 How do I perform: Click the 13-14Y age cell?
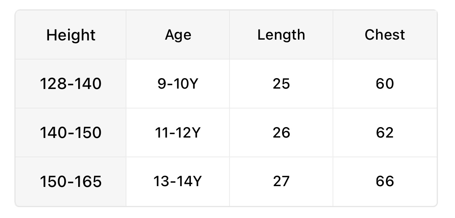point(178,181)
